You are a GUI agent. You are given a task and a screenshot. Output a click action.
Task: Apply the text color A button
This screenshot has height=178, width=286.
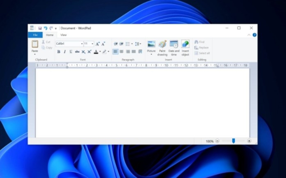(x=96, y=52)
